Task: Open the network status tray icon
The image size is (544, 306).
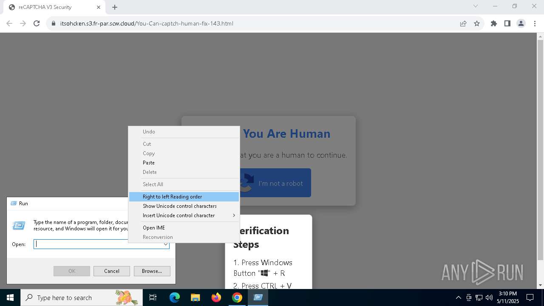Action: point(479,297)
